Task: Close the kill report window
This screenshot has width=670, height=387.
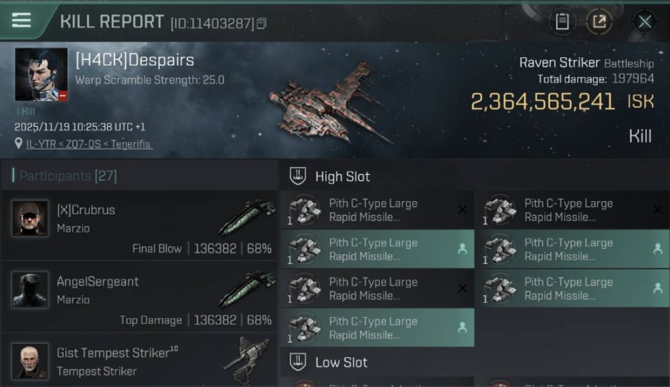Action: tap(645, 22)
